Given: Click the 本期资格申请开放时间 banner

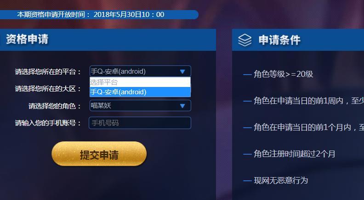Looking at the screenshot, I should coord(91,15).
